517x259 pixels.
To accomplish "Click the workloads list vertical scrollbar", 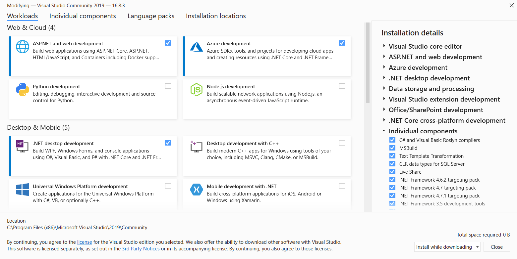I will pos(367,63).
